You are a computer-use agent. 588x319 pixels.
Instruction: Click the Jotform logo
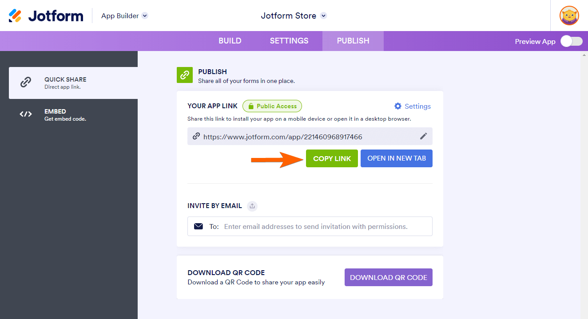pos(46,16)
